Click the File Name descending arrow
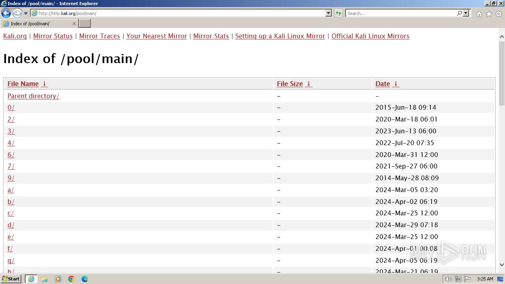This screenshot has width=505, height=284. [45, 84]
